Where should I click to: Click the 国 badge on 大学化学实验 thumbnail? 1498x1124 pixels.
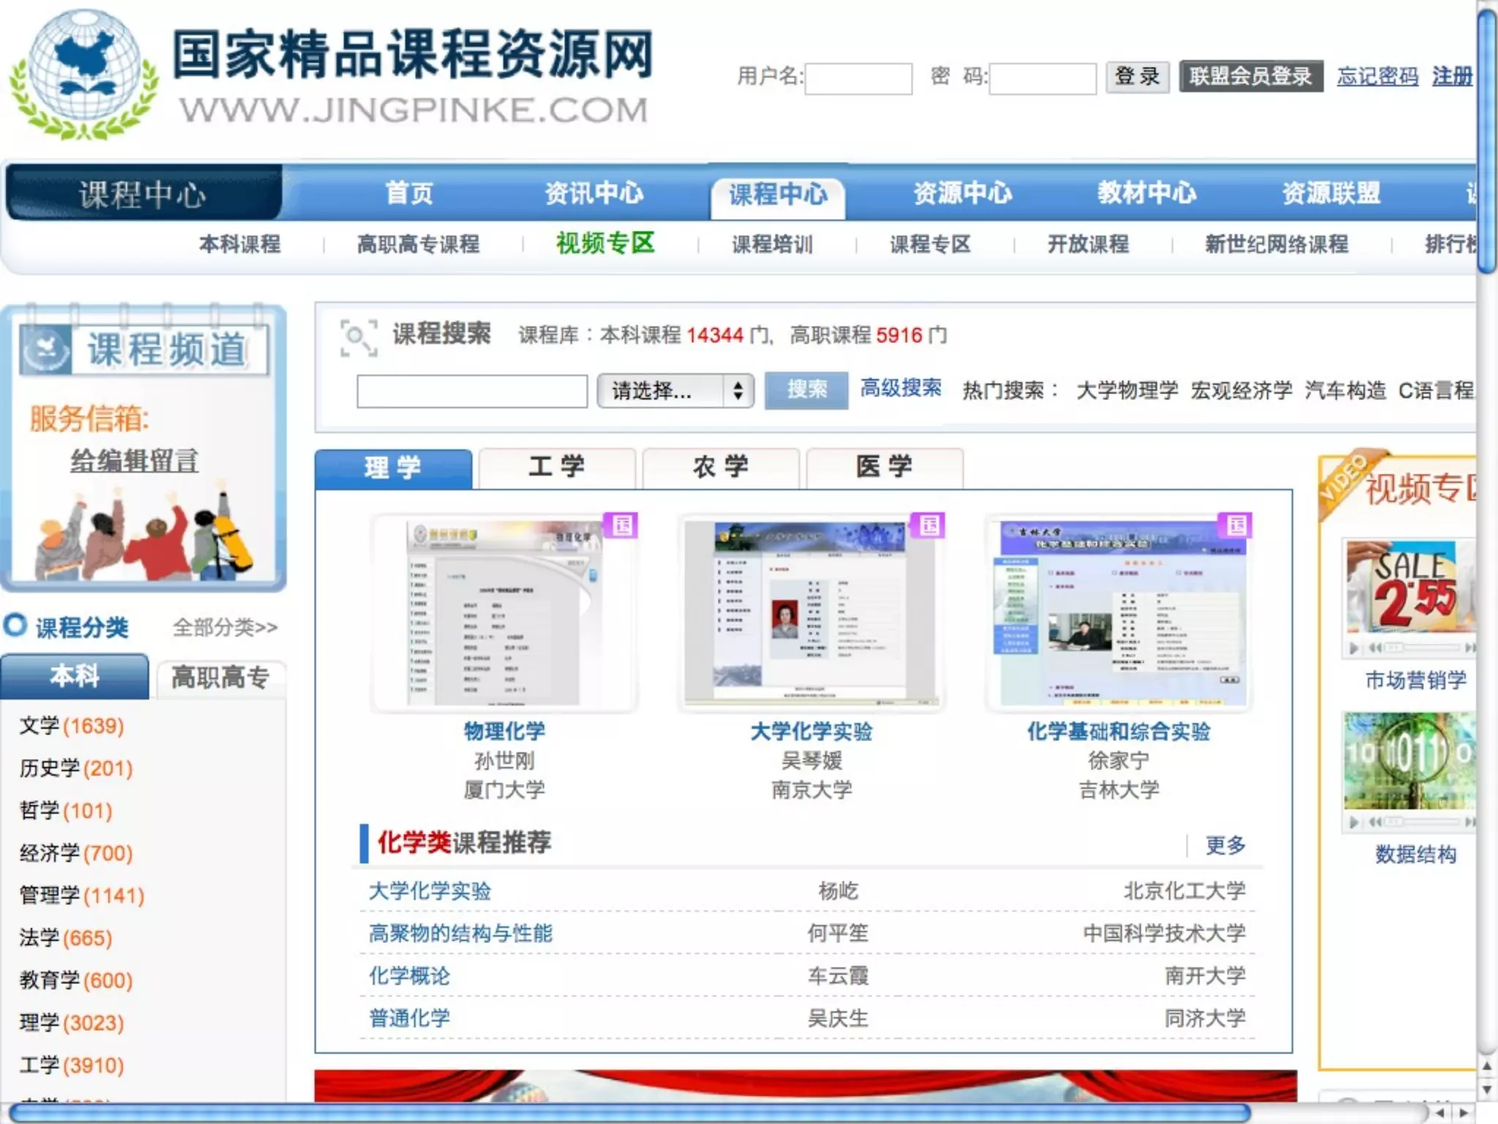(929, 525)
